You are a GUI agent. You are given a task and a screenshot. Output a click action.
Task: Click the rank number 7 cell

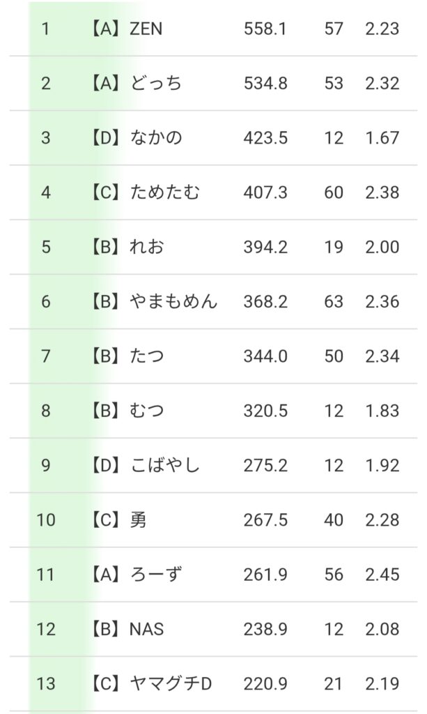tap(46, 356)
